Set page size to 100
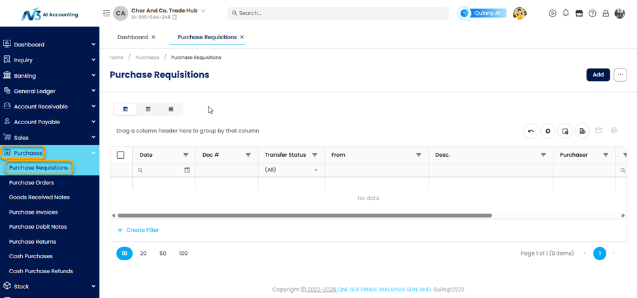The width and height of the screenshot is (637, 298). pos(183,254)
